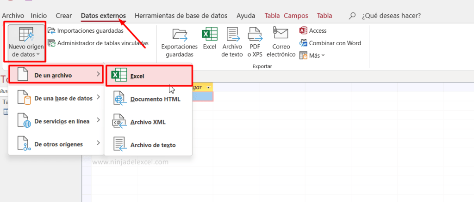
Task: Click the magnifier search icon
Action: (x=352, y=16)
